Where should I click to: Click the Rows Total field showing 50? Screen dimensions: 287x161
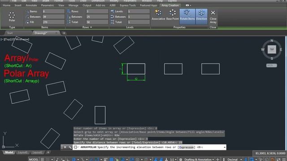coord(97,22)
